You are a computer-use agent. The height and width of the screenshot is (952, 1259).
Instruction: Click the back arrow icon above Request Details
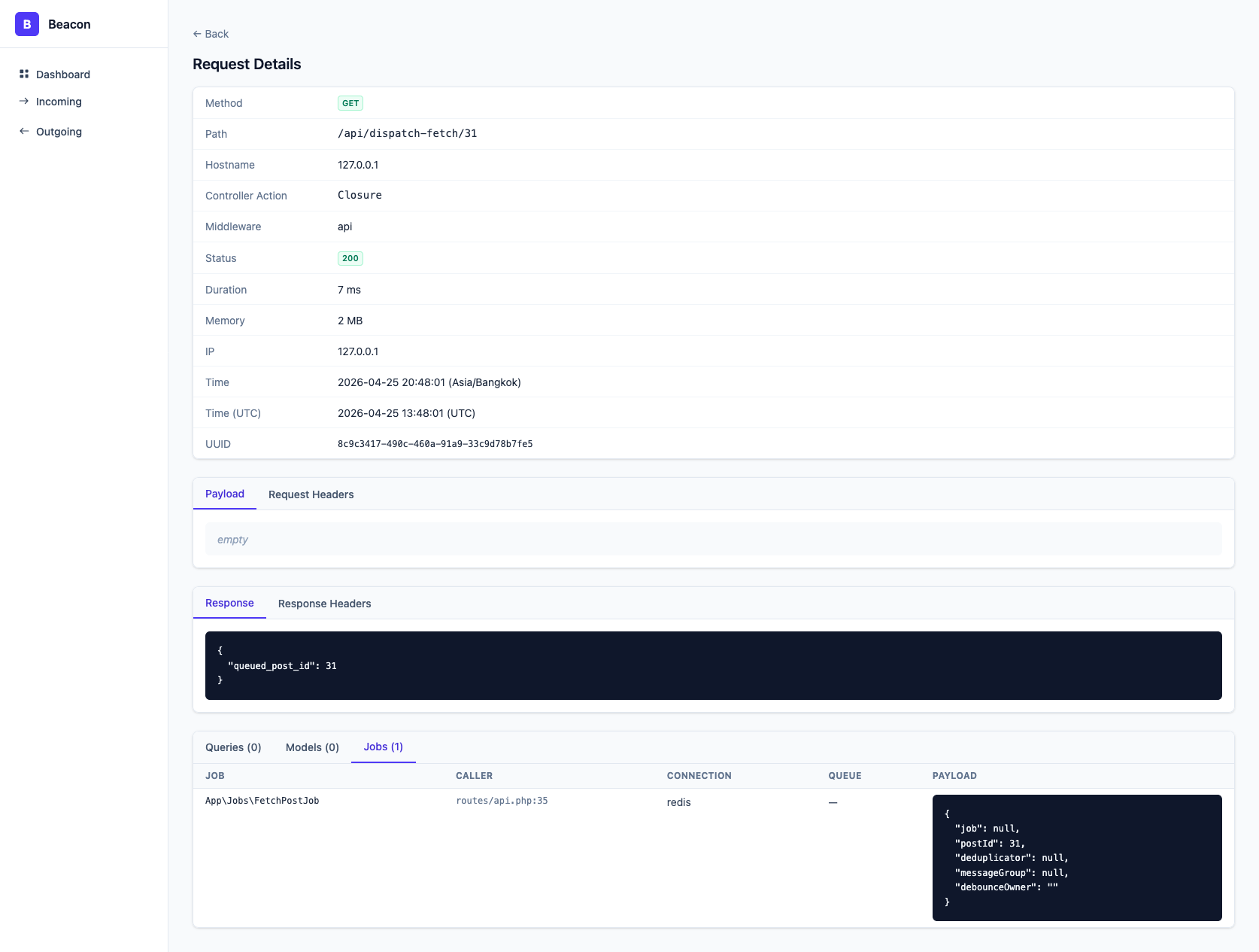pos(196,33)
